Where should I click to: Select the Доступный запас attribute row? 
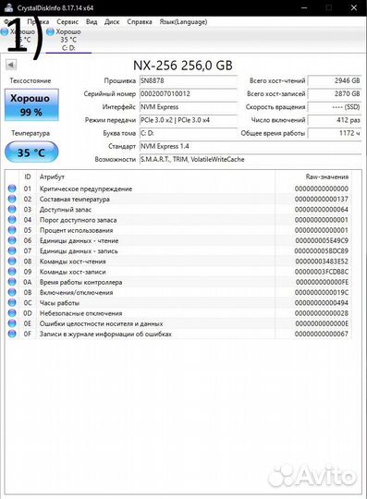click(178, 209)
